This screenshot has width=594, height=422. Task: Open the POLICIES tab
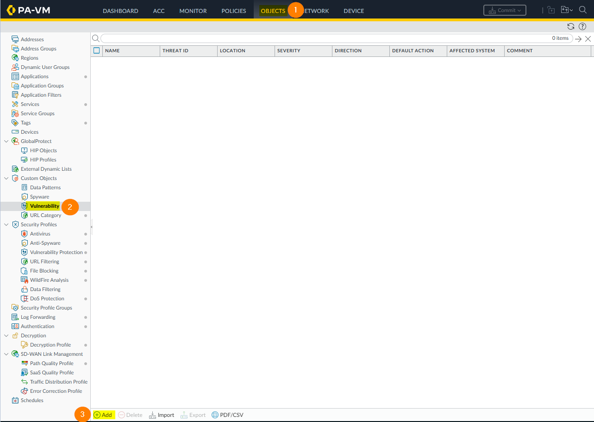(x=234, y=11)
